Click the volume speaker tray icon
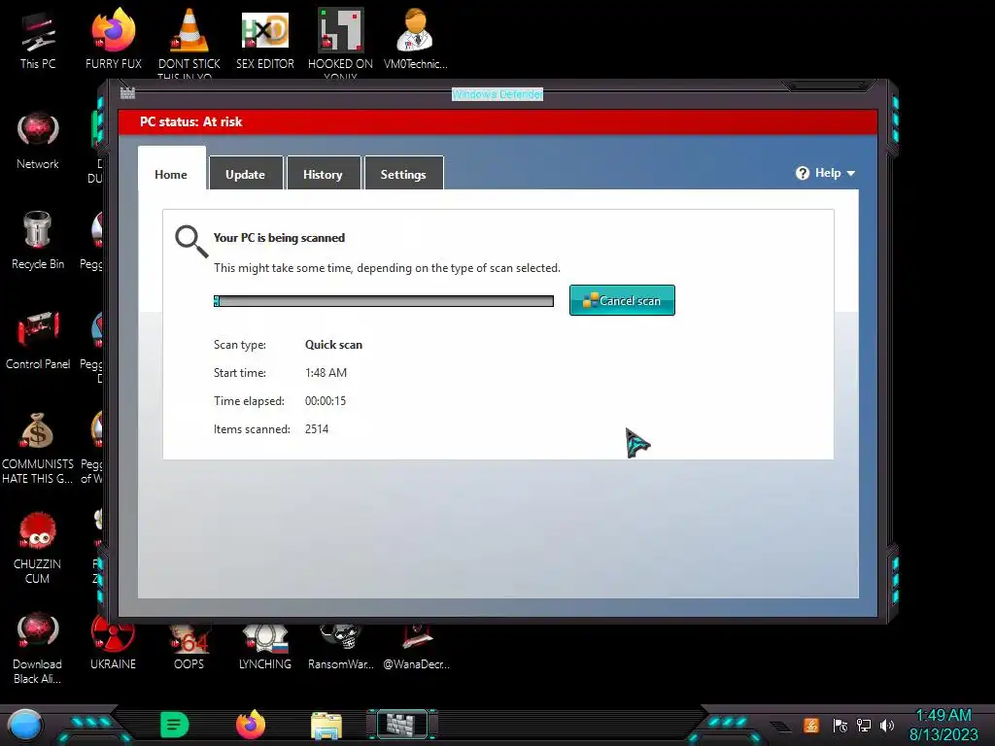 click(887, 725)
